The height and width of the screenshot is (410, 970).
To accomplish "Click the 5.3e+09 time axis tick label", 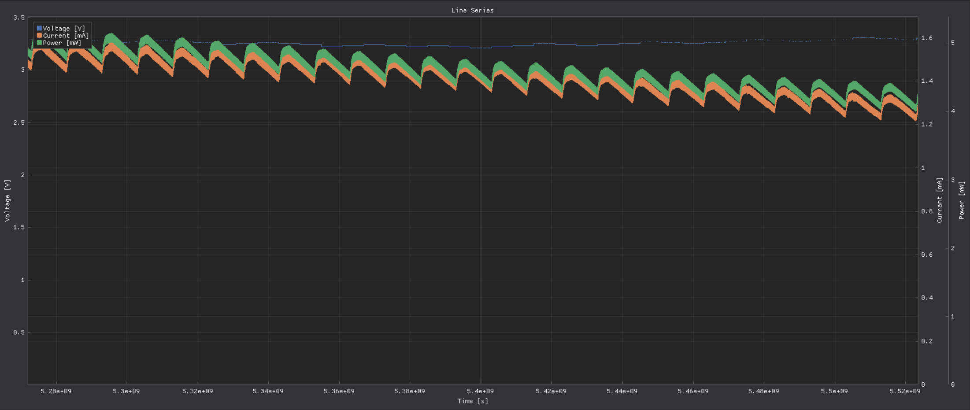I will pyautogui.click(x=126, y=391).
